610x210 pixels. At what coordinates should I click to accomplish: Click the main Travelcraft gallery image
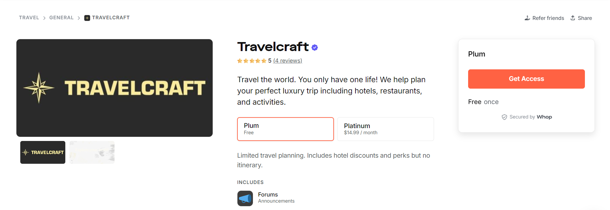tap(114, 88)
